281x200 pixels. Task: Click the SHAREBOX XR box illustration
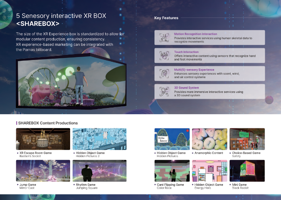(x=71, y=81)
